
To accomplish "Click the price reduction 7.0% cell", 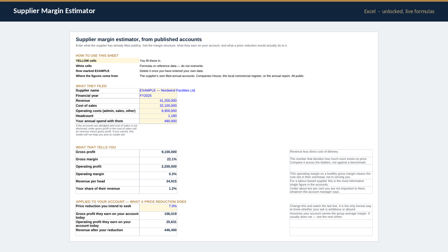I will tap(158, 207).
